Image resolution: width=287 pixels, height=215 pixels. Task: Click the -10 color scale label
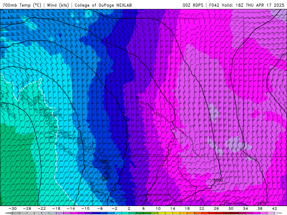coord(85,209)
